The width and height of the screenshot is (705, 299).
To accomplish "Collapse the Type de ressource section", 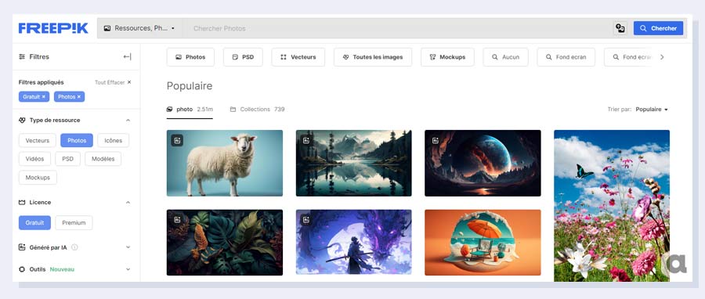I will 128,121.
